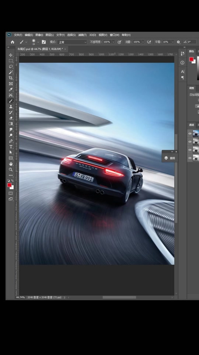Click the Home button in options bar
The width and height of the screenshot is (199, 355).
click(x=12, y=42)
